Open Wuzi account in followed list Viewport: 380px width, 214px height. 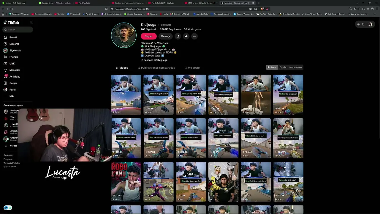[11, 118]
